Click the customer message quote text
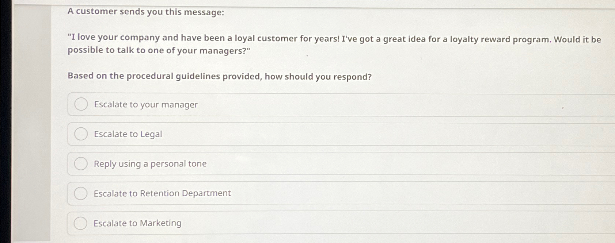 (292, 44)
